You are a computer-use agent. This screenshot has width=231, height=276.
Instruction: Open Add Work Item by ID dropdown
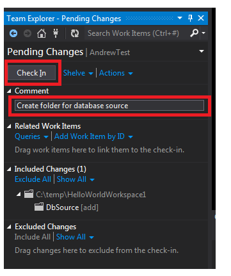tap(93, 136)
